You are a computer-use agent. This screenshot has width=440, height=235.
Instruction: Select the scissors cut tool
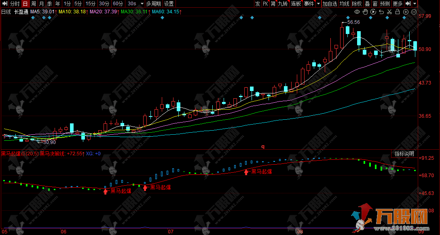click(x=389, y=12)
